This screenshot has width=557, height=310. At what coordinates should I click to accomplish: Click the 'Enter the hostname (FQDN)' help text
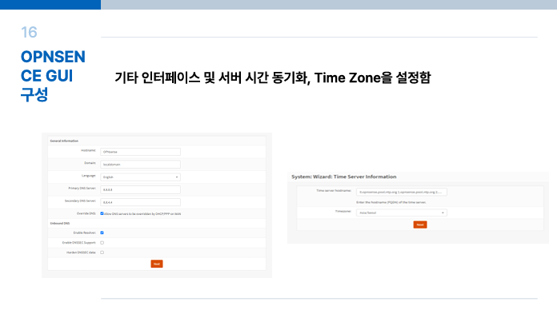pyautogui.click(x=391, y=202)
